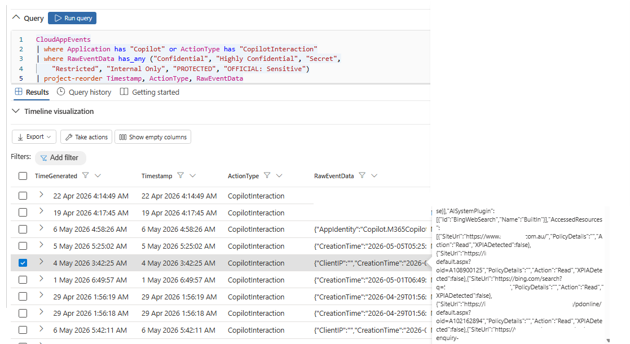Filter the TimeGenerated column

coord(85,175)
